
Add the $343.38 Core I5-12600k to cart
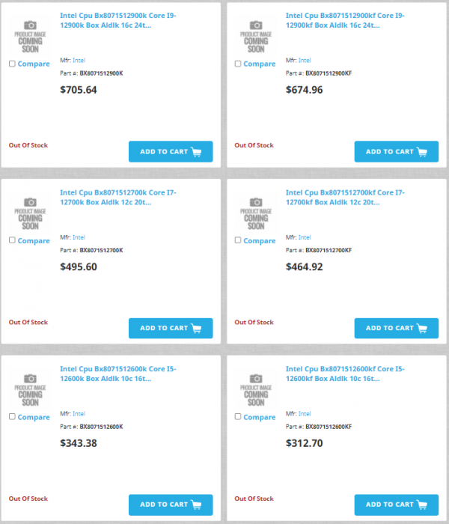(171, 505)
